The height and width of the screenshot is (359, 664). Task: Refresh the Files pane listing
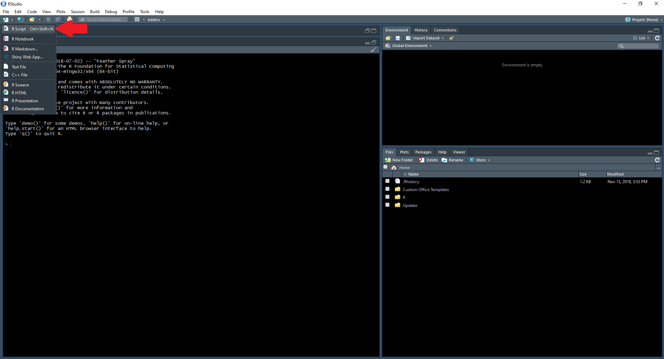point(657,160)
